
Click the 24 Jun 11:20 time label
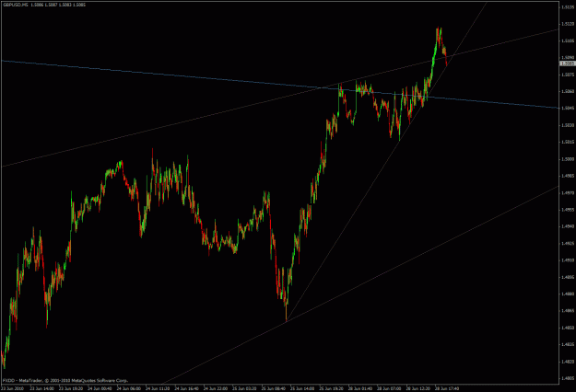point(158,388)
